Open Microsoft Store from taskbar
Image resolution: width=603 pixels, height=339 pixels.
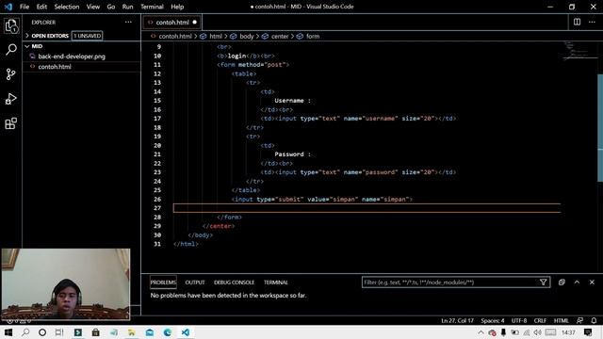[x=95, y=332]
